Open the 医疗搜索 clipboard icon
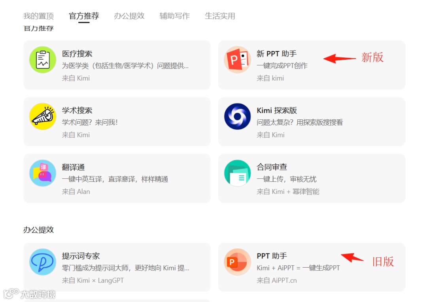The image size is (427, 302). [x=43, y=60]
